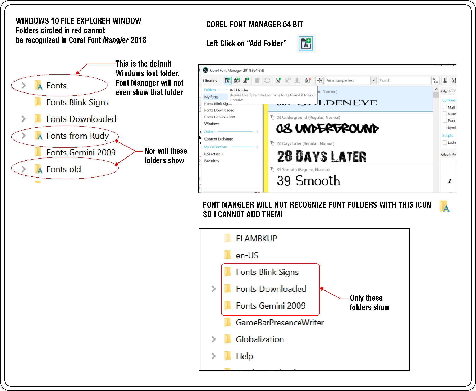Open Favorites in Font Manager sidebar
Image resolution: width=476 pixels, height=391 pixels.
click(x=211, y=161)
